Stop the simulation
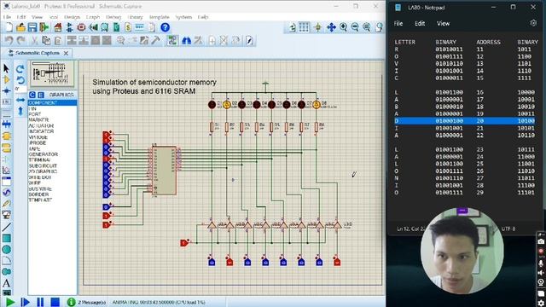Image resolution: width=546 pixels, height=307 pixels. tap(55, 302)
